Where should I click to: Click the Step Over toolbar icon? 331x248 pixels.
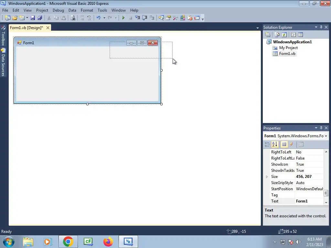tap(145, 18)
